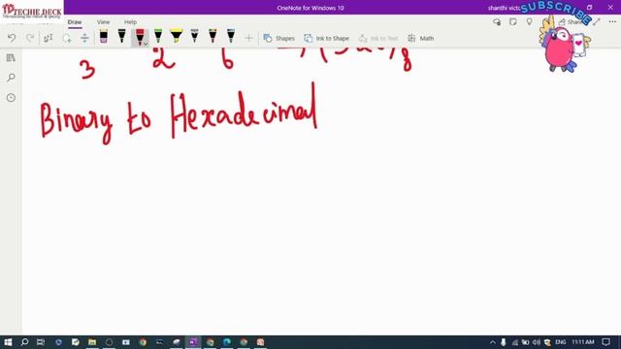This screenshot has width=621, height=349.
Task: Choose the green pen
Action: click(x=158, y=37)
